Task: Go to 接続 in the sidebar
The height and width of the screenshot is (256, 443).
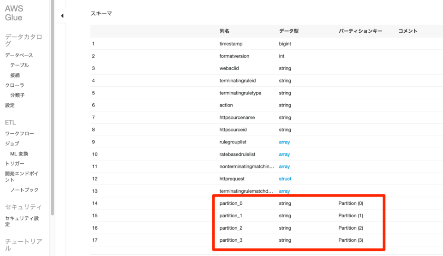Action: tap(15, 75)
